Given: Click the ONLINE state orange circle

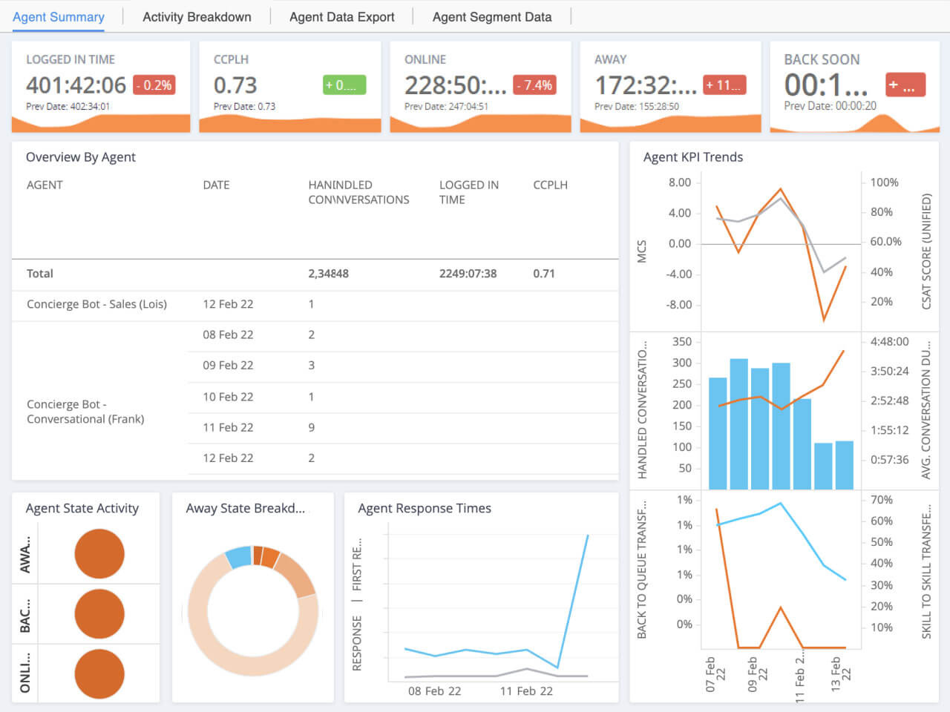Looking at the screenshot, I should point(99,673).
